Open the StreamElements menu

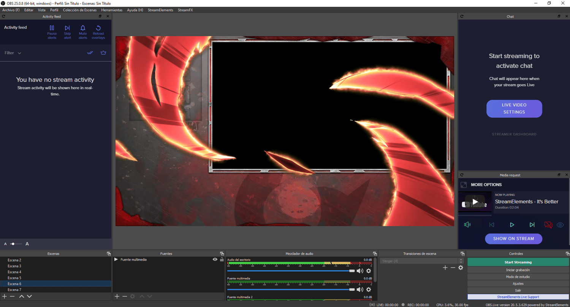[x=160, y=10]
